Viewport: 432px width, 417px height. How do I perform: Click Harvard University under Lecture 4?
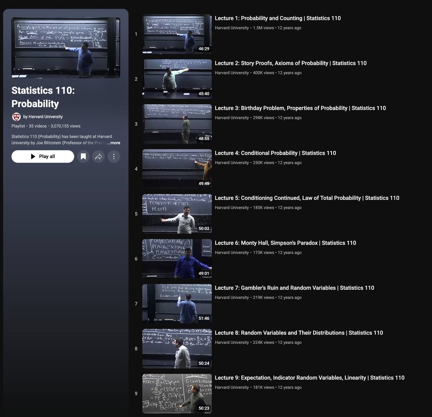pyautogui.click(x=232, y=163)
